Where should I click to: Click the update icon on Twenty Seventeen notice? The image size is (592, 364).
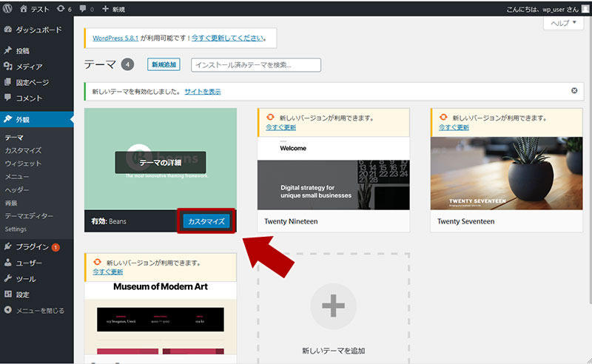coord(443,118)
